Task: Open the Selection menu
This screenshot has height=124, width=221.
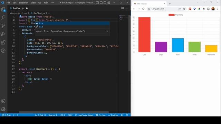Action: [24, 2]
